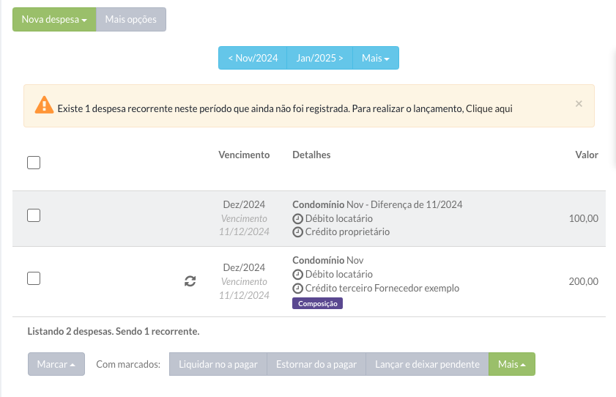Click clock icon of first Débito locatário

(297, 219)
